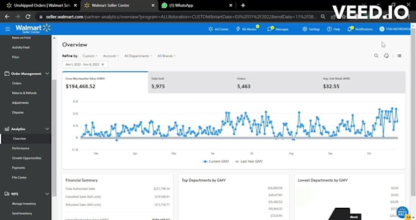This screenshot has width=416, height=220.
Task: Open Biz Mentor from the top bar
Action: 247,29
